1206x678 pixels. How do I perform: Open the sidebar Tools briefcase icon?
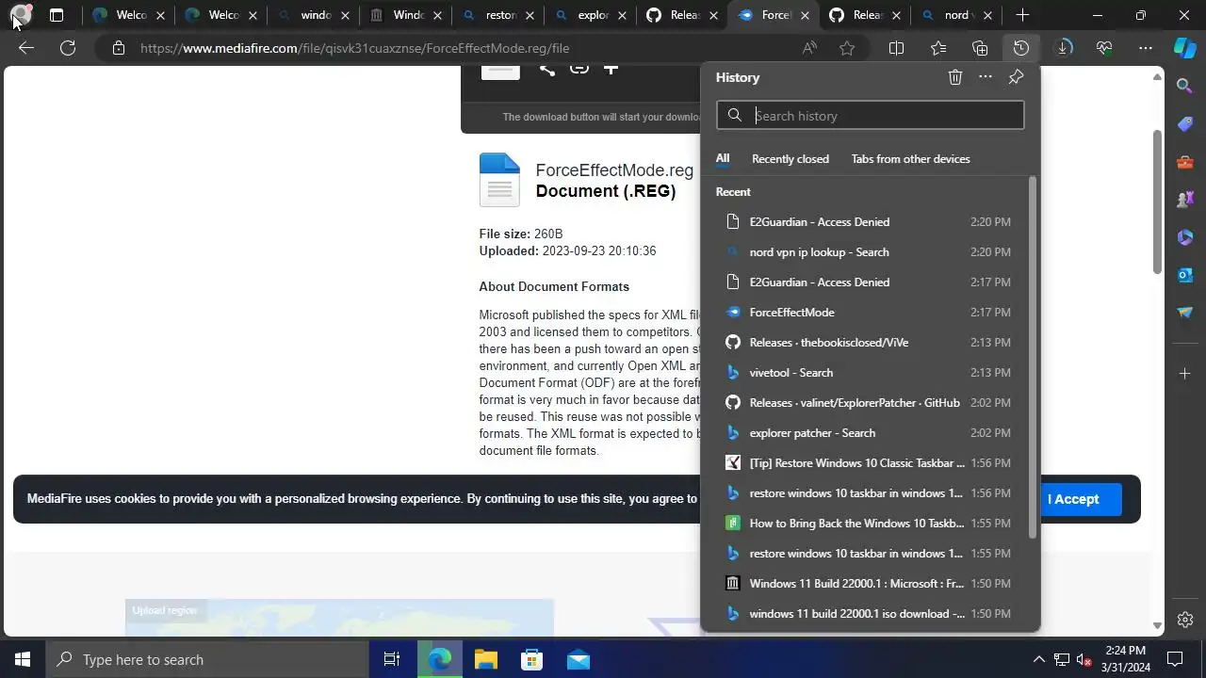pyautogui.click(x=1185, y=162)
